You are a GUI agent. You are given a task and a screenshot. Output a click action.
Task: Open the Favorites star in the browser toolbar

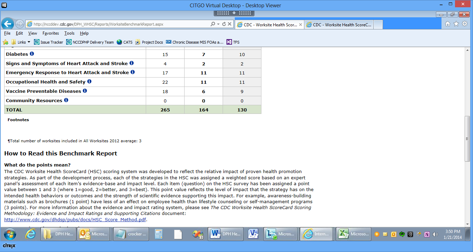point(456,24)
